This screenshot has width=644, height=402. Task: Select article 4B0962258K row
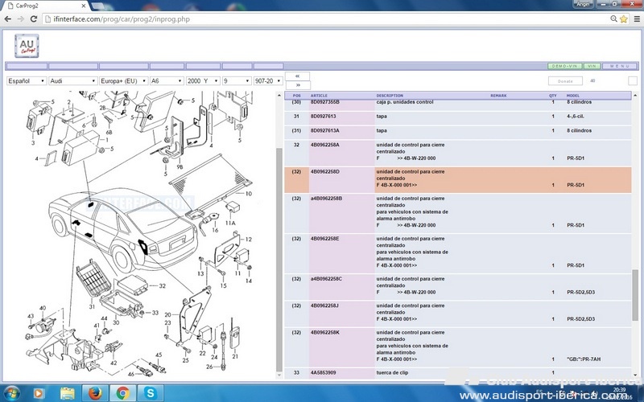coord(457,347)
